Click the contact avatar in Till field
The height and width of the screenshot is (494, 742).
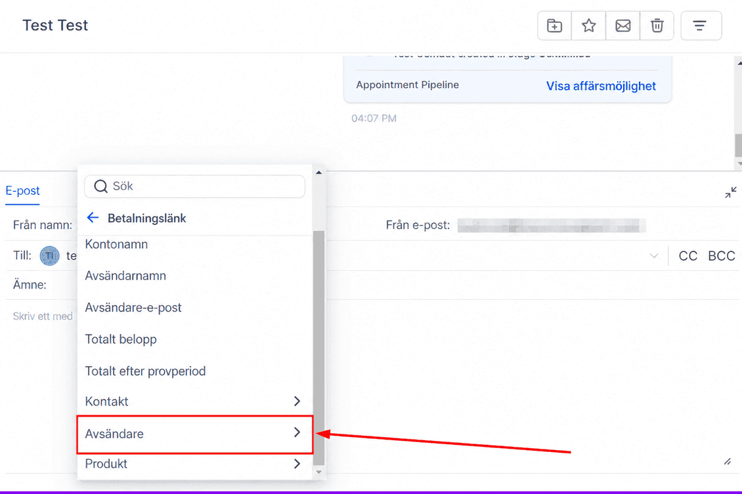pyautogui.click(x=50, y=256)
